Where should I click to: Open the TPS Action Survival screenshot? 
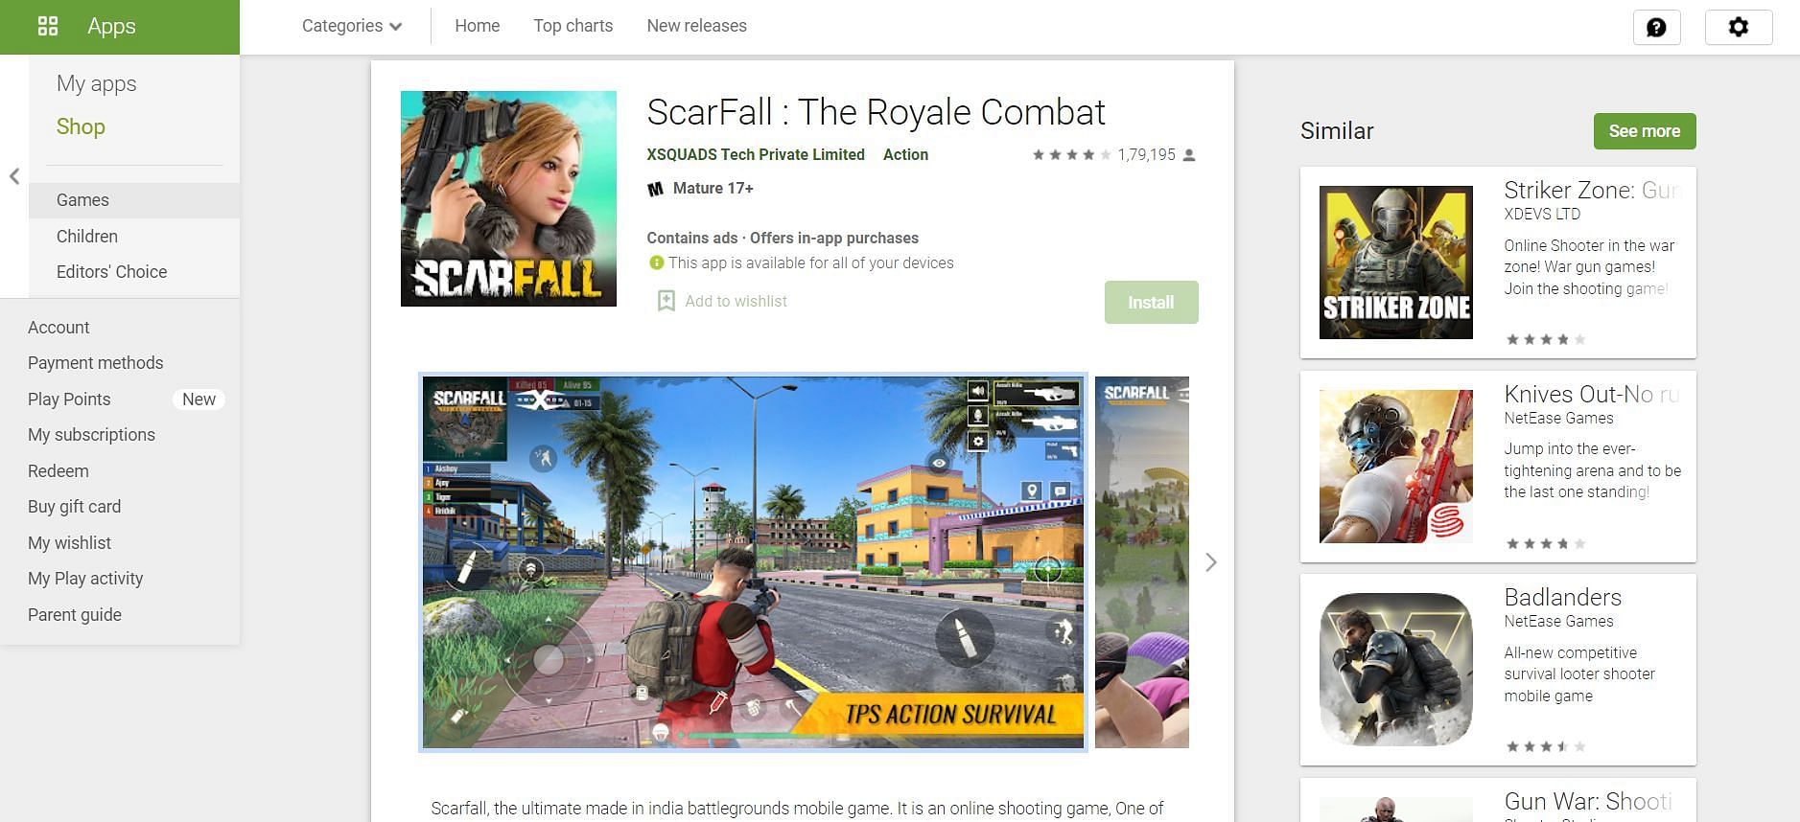753,562
